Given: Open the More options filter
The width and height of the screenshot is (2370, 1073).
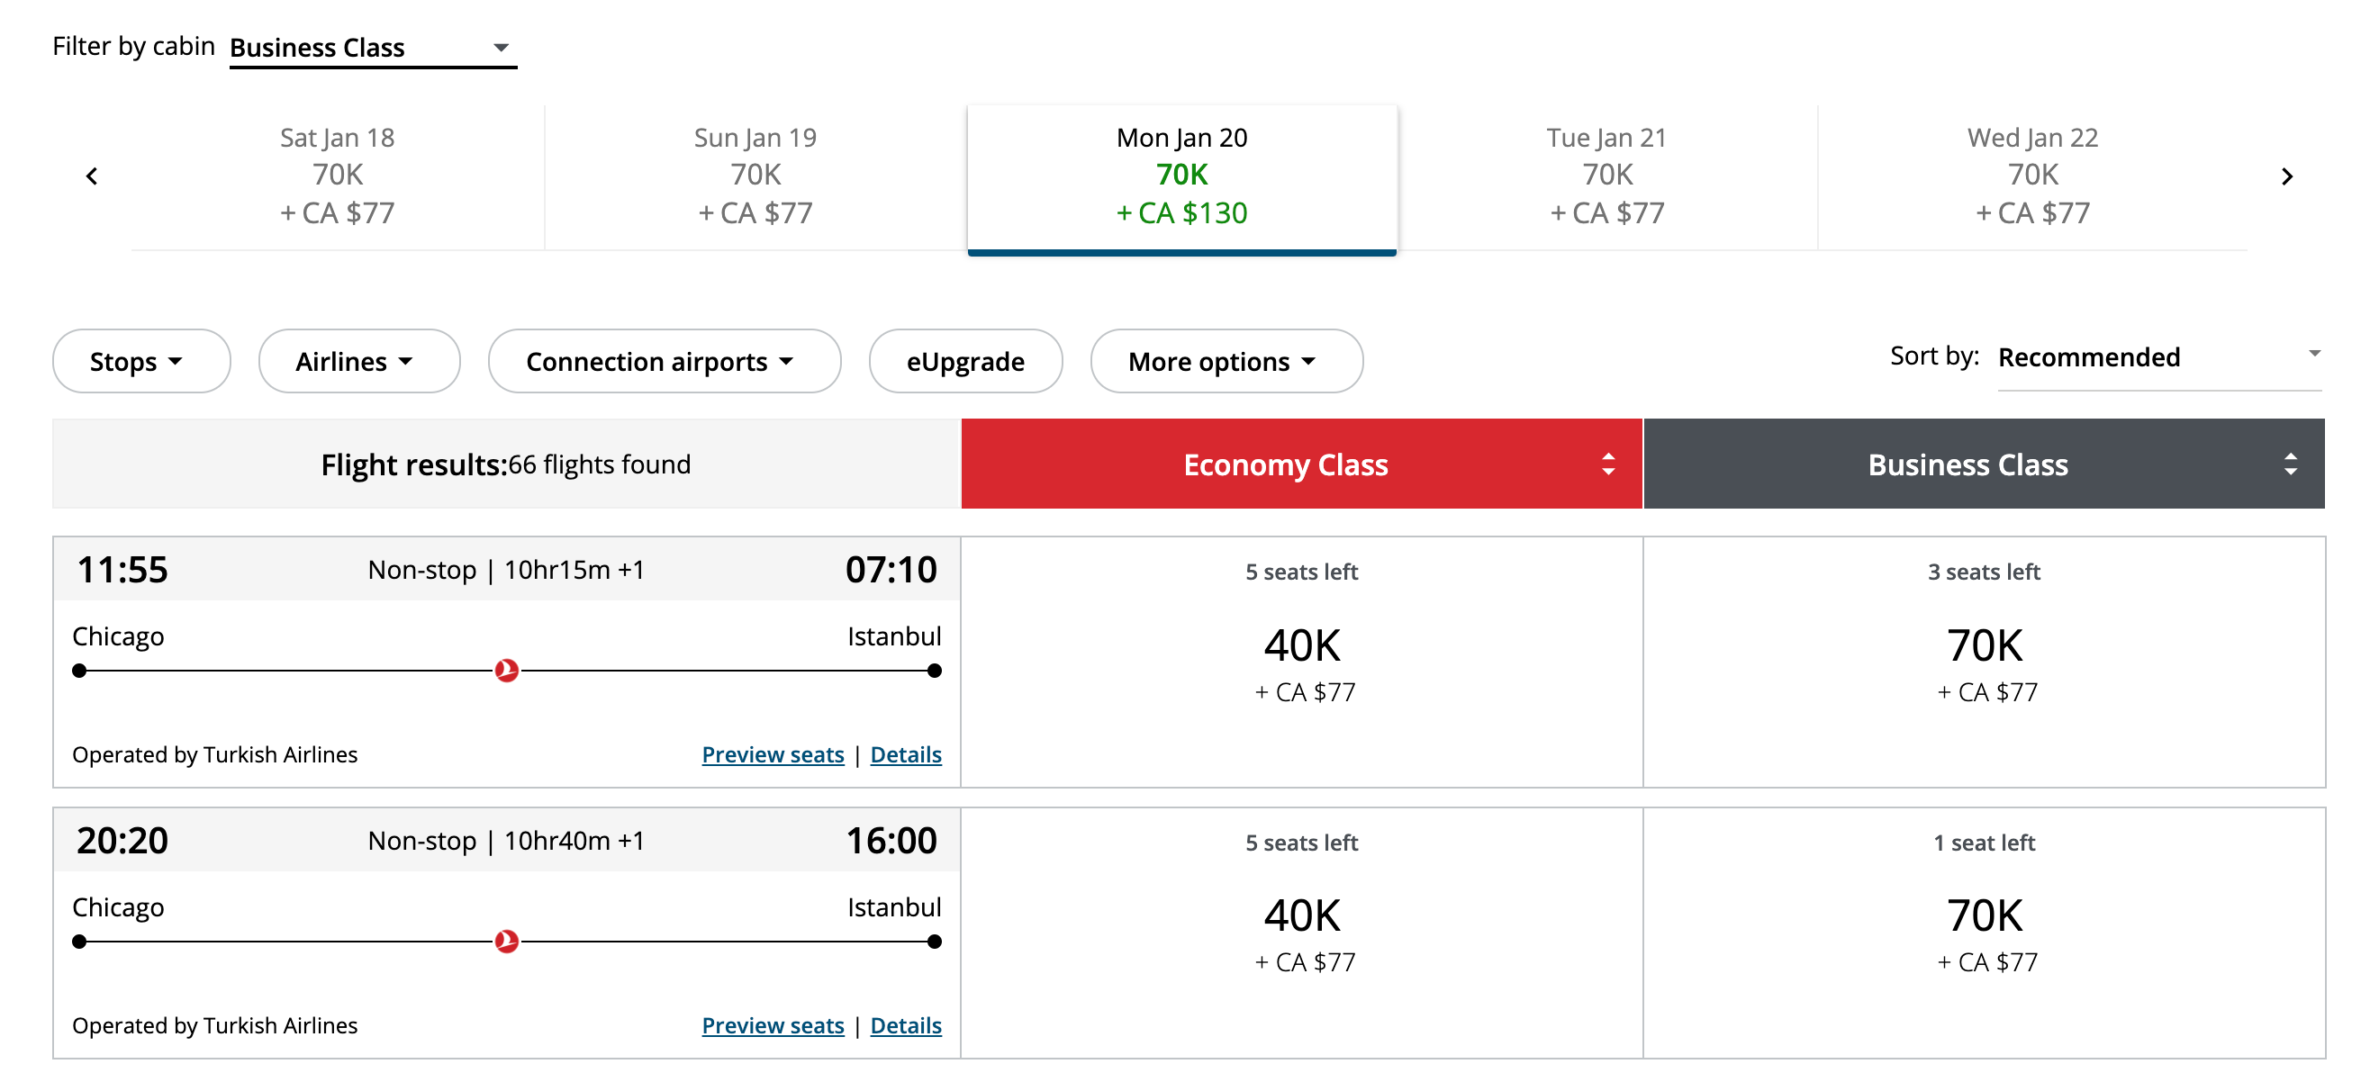Looking at the screenshot, I should pos(1226,361).
